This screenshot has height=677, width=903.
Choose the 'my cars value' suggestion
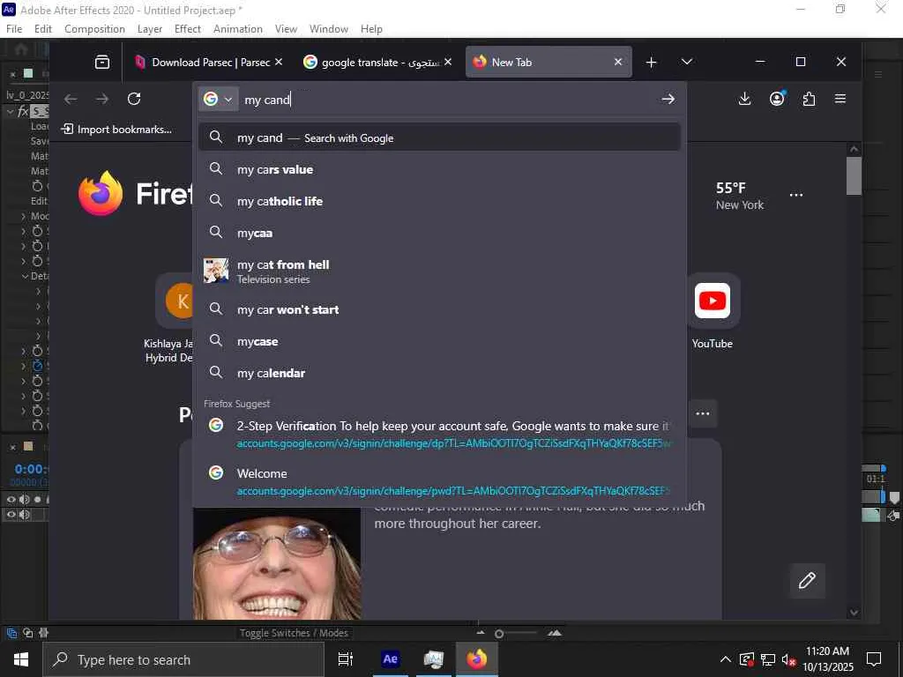click(x=439, y=170)
